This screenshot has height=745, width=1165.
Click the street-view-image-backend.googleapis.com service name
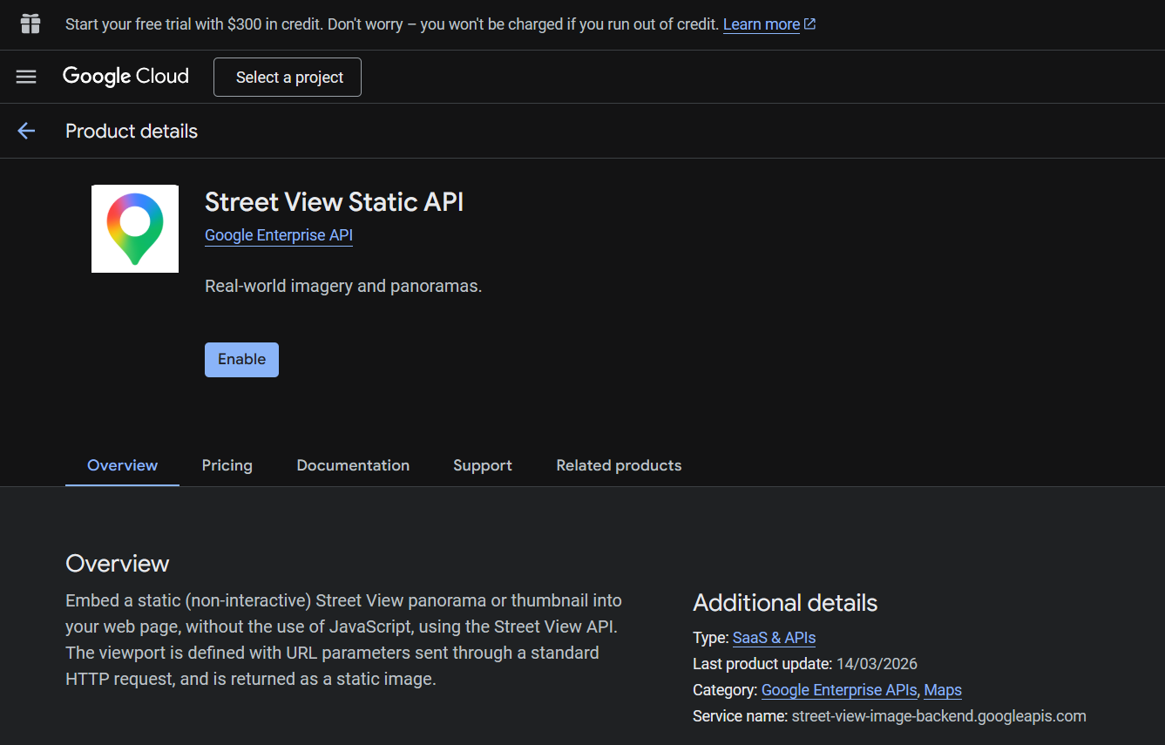pyautogui.click(x=938, y=716)
